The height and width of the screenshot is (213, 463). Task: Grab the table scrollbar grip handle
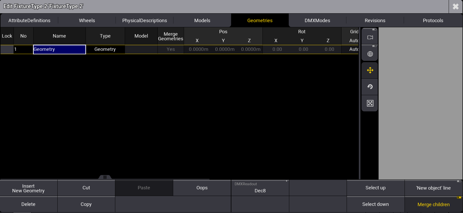[105, 177]
